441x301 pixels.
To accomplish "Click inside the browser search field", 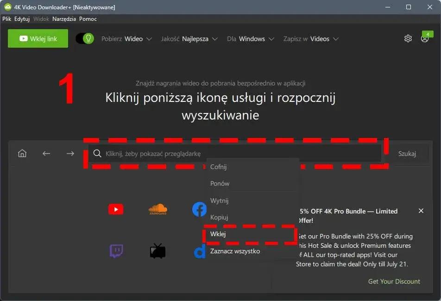I will tap(162, 153).
